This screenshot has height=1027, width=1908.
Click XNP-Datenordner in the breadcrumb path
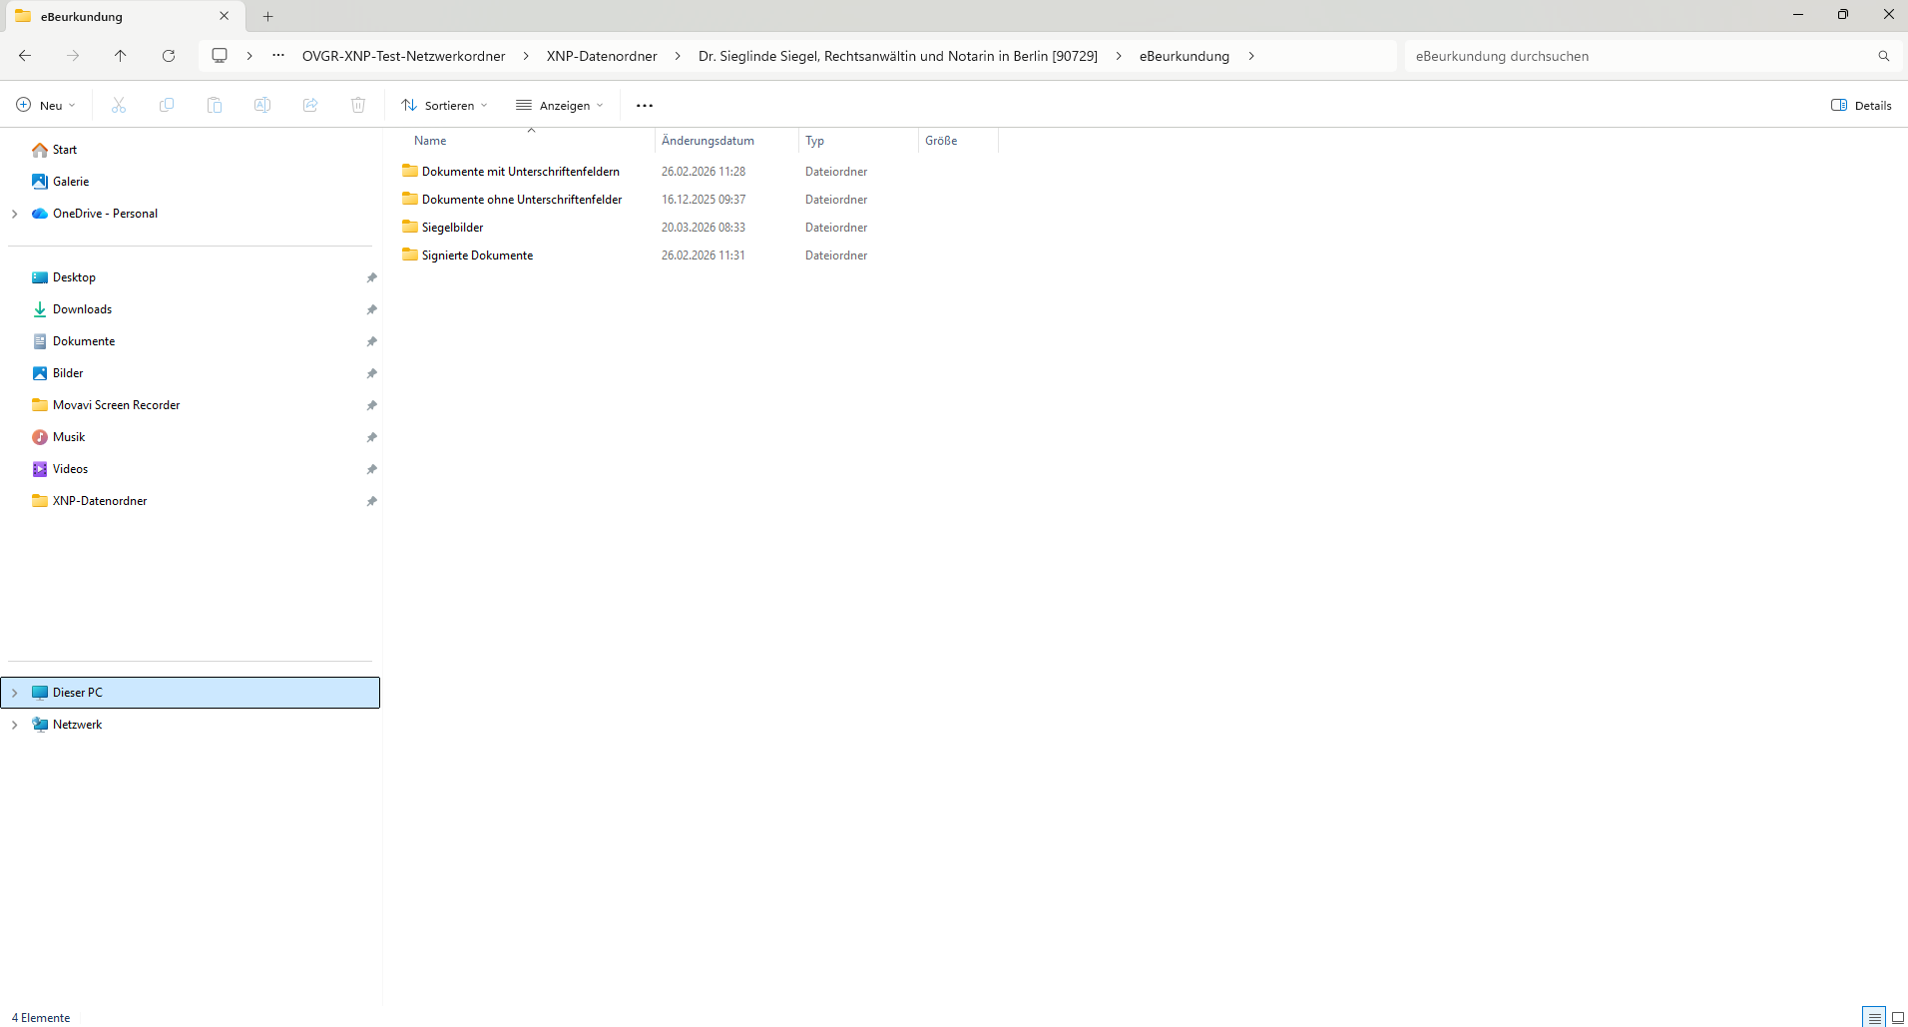pyautogui.click(x=602, y=56)
